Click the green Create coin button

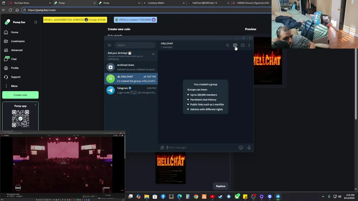(20, 95)
